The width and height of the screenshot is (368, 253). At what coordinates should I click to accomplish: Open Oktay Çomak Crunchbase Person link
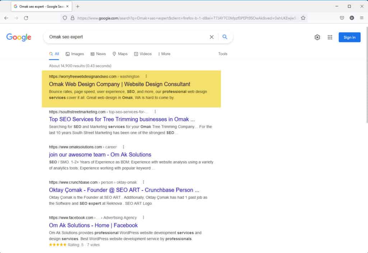pyautogui.click(x=124, y=190)
